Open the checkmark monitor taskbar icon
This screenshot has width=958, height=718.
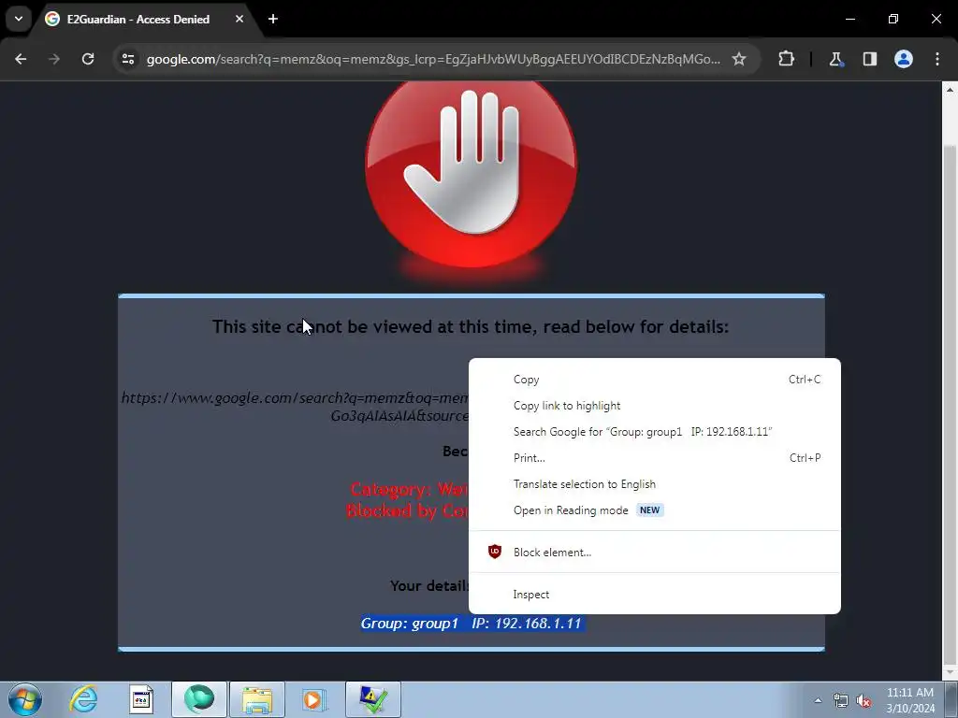pyautogui.click(x=373, y=699)
